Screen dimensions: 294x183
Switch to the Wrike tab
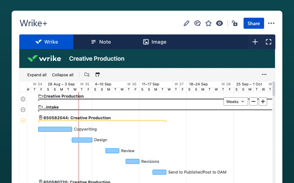46,42
